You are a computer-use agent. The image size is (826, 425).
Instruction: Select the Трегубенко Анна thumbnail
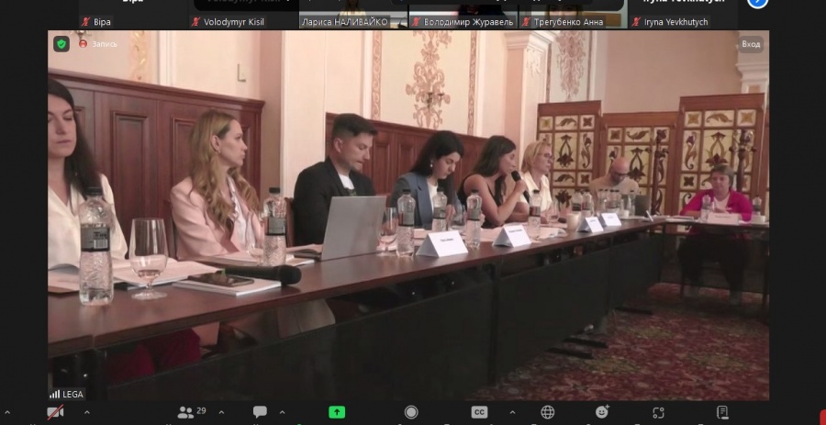(573, 14)
